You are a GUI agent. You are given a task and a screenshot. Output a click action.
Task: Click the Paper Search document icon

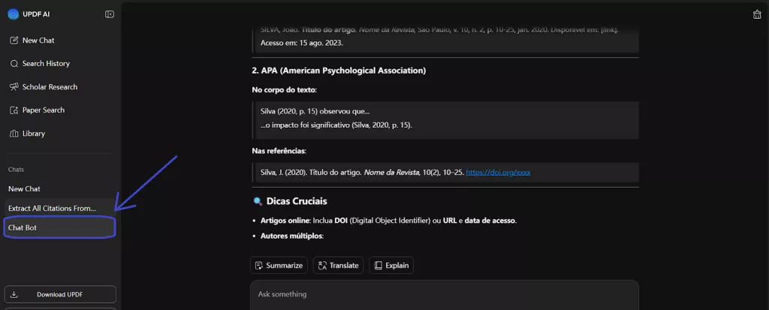pos(14,110)
